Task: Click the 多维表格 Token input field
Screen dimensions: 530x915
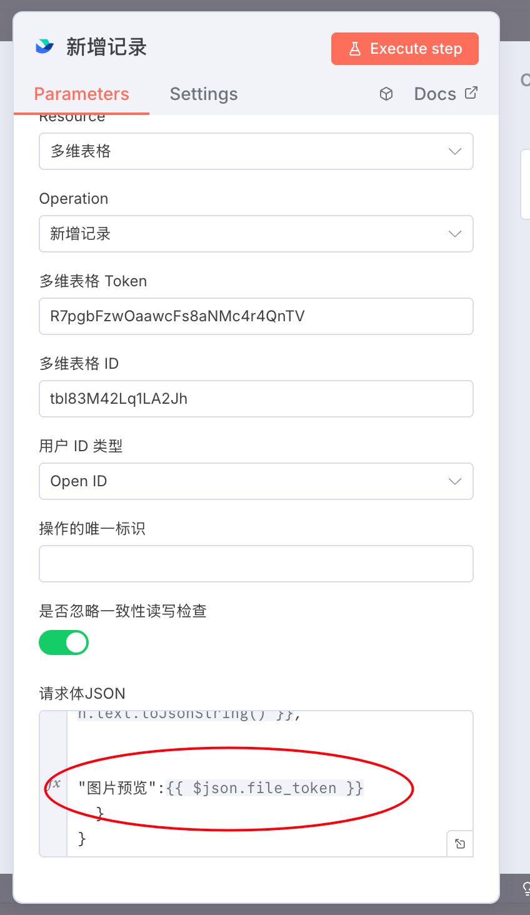Action: pyautogui.click(x=256, y=316)
